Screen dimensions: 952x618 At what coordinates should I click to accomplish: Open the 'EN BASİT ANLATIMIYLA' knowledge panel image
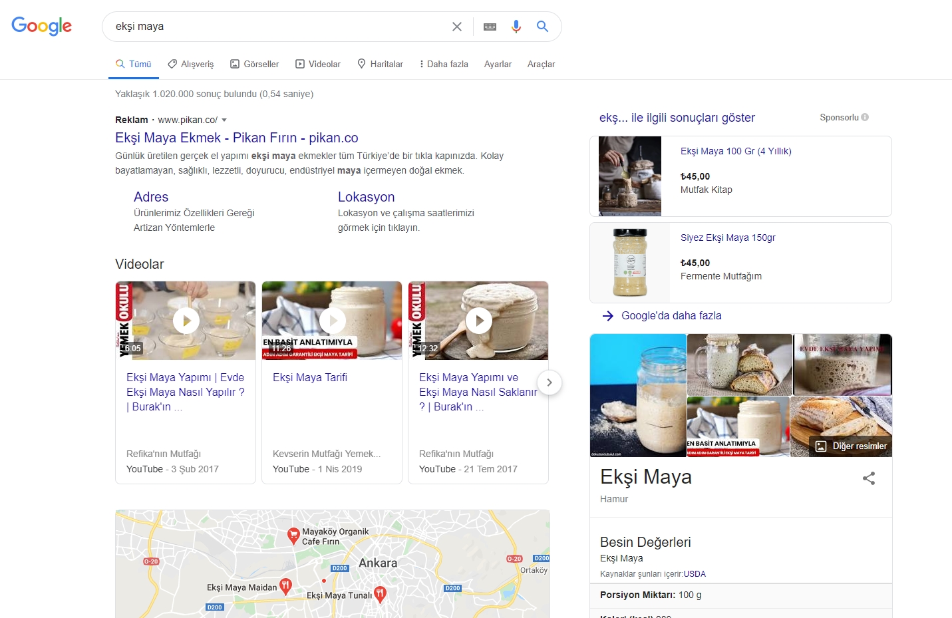pos(738,426)
